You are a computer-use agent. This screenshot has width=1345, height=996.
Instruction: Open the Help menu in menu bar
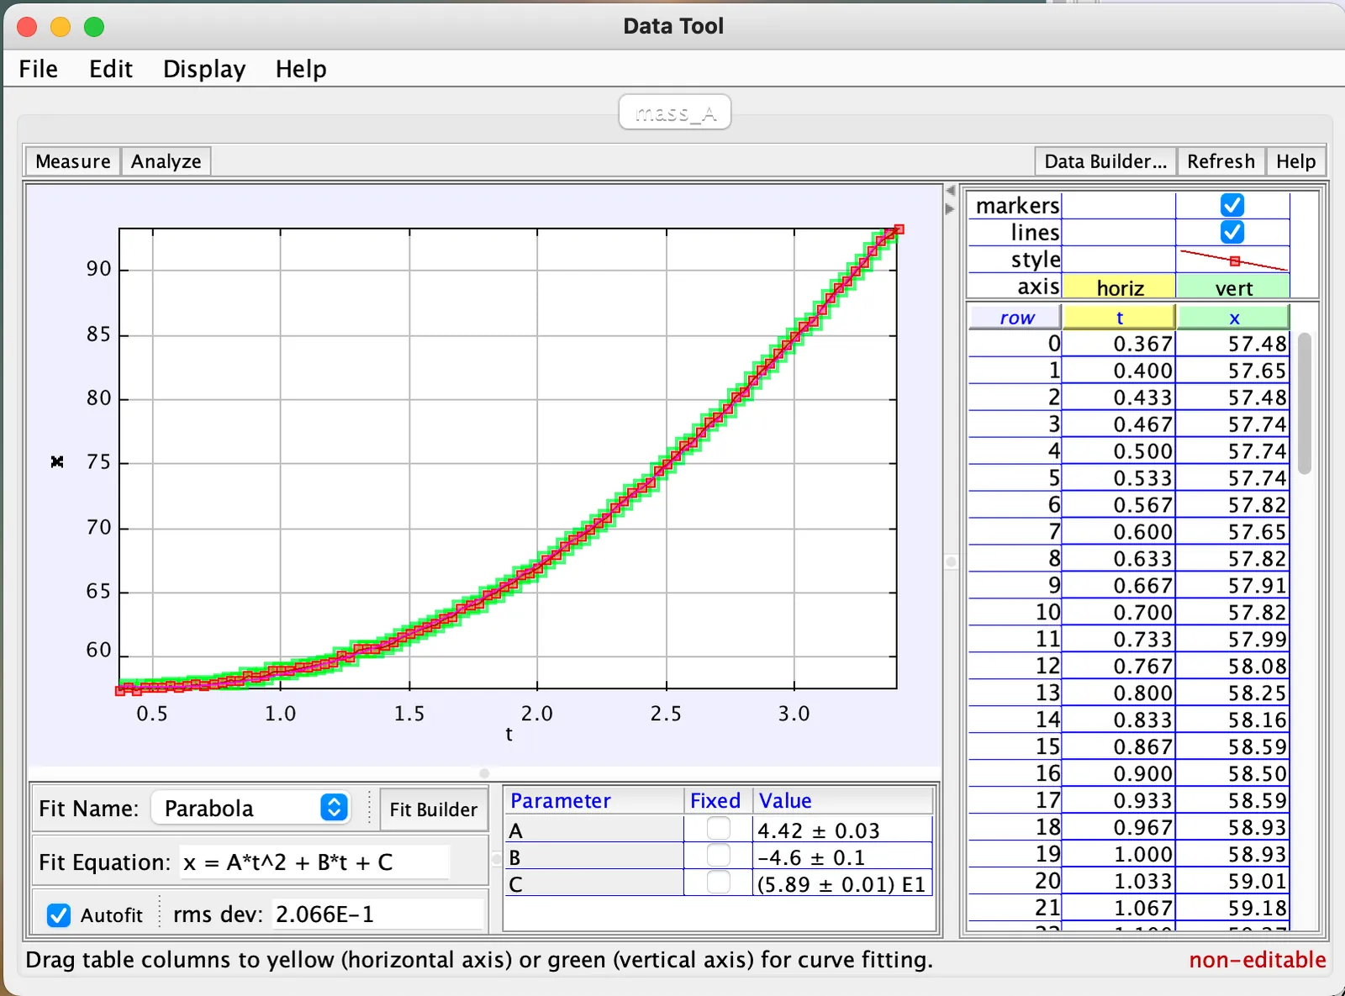click(301, 69)
